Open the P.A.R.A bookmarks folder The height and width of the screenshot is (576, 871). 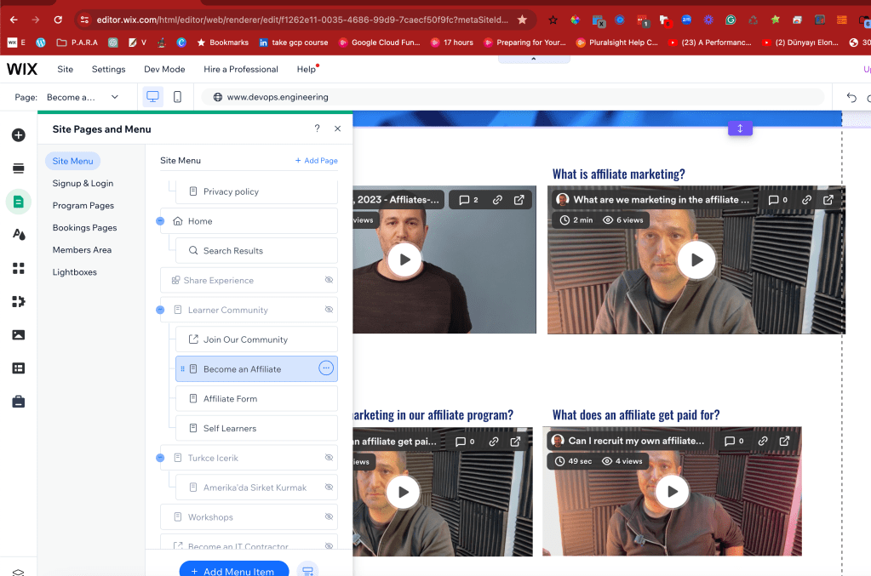click(x=77, y=43)
